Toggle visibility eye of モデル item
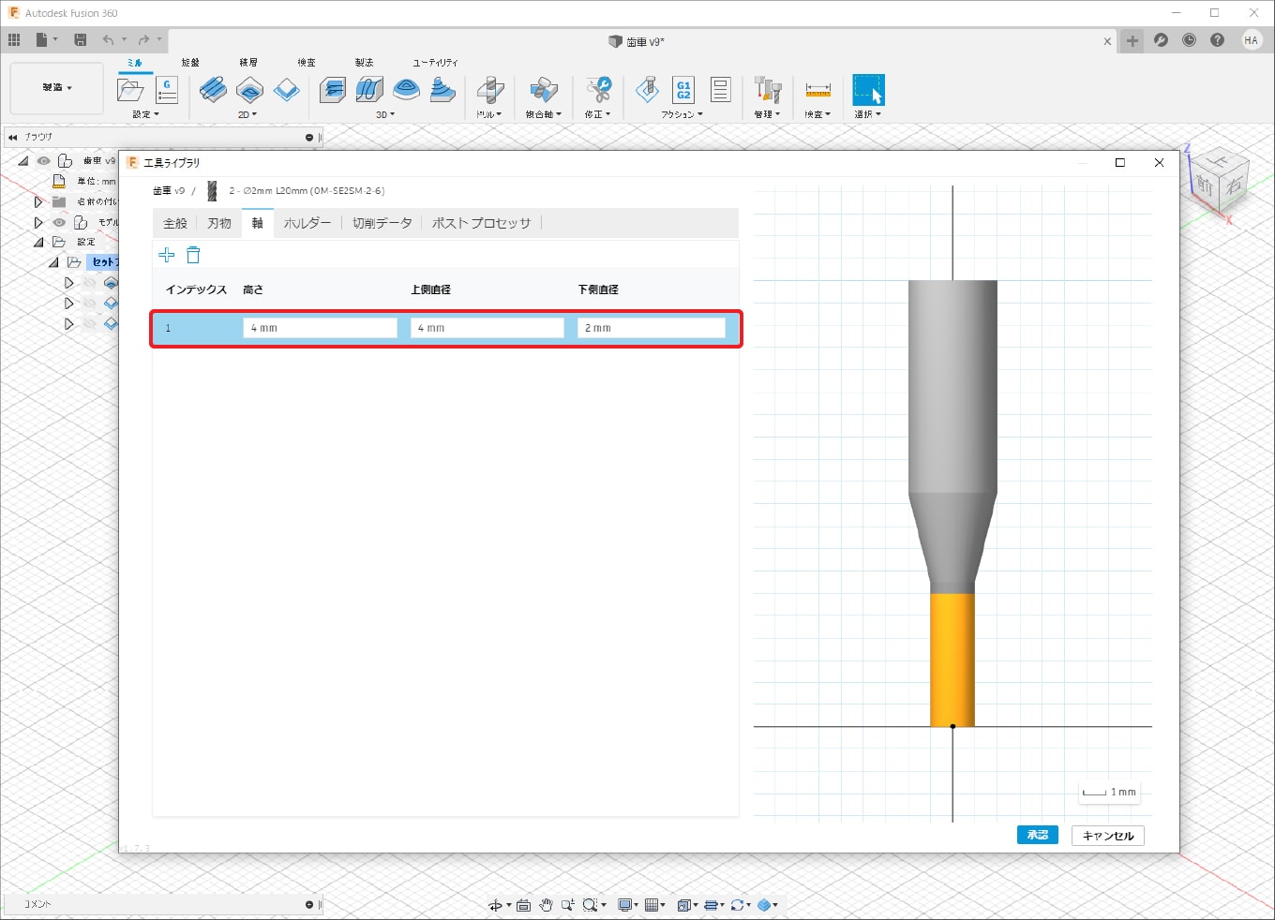The image size is (1275, 920). (59, 222)
